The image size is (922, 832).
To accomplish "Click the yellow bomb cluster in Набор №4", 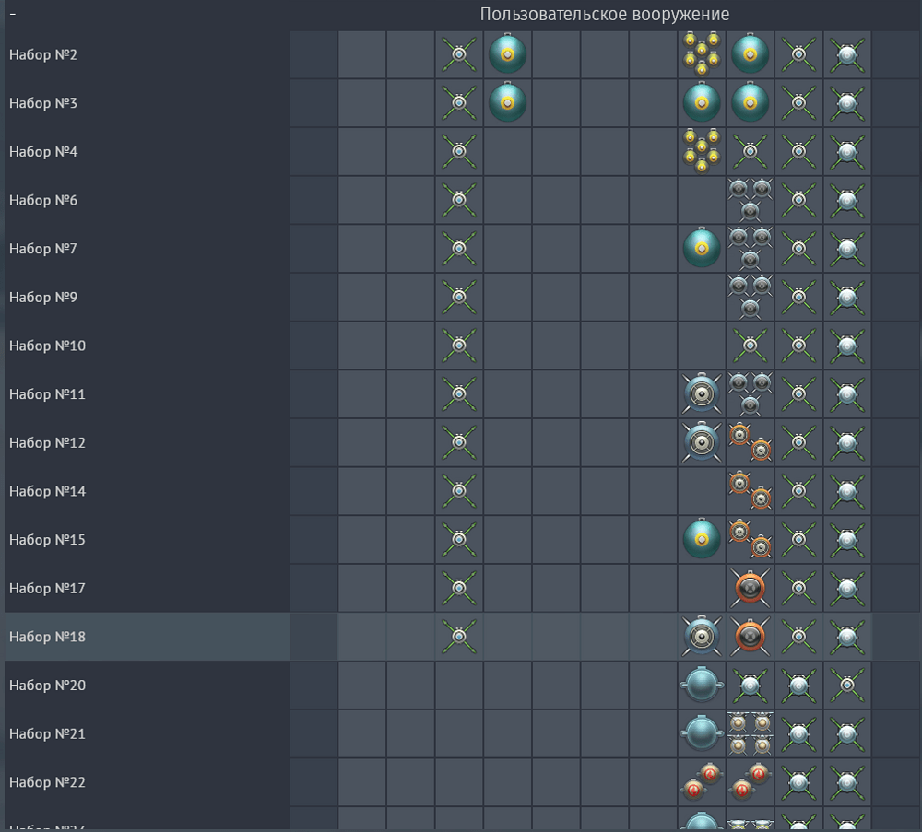I will coord(702,152).
